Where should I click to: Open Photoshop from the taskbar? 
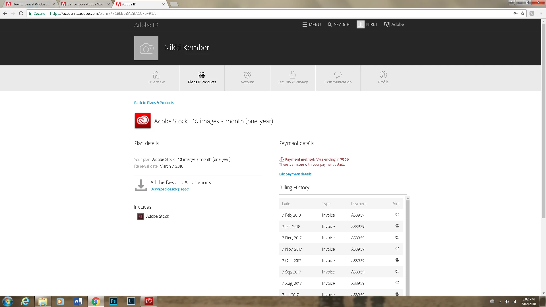113,301
